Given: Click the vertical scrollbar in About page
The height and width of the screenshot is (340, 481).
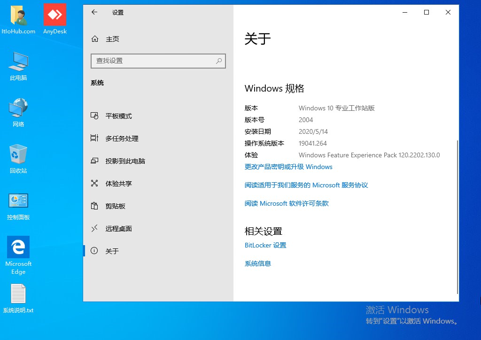Looking at the screenshot, I should tap(458, 217).
